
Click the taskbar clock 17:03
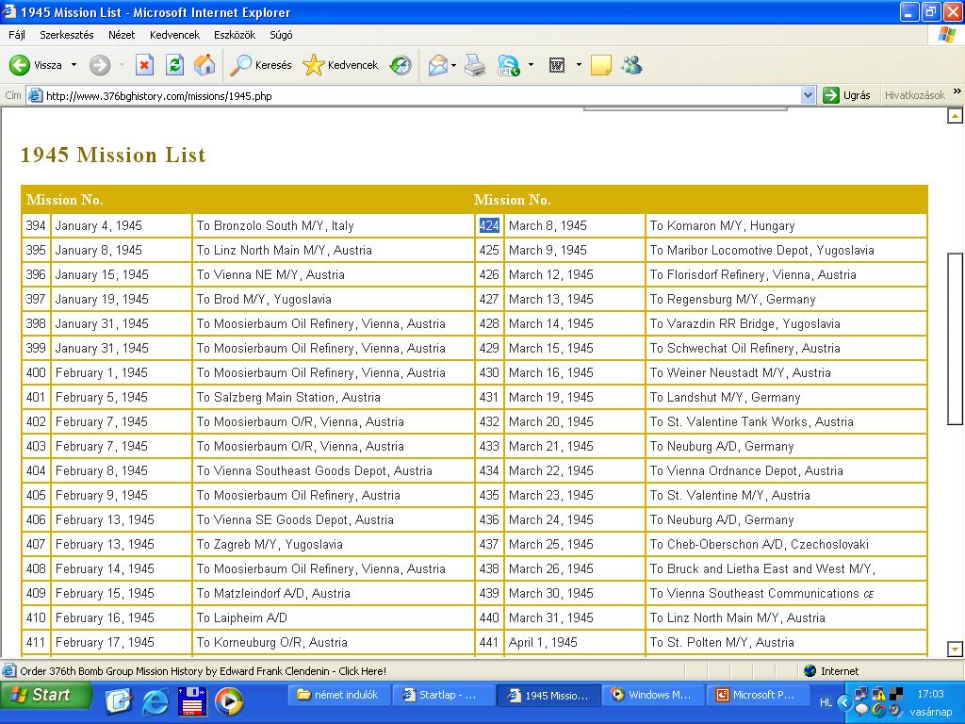click(x=930, y=694)
